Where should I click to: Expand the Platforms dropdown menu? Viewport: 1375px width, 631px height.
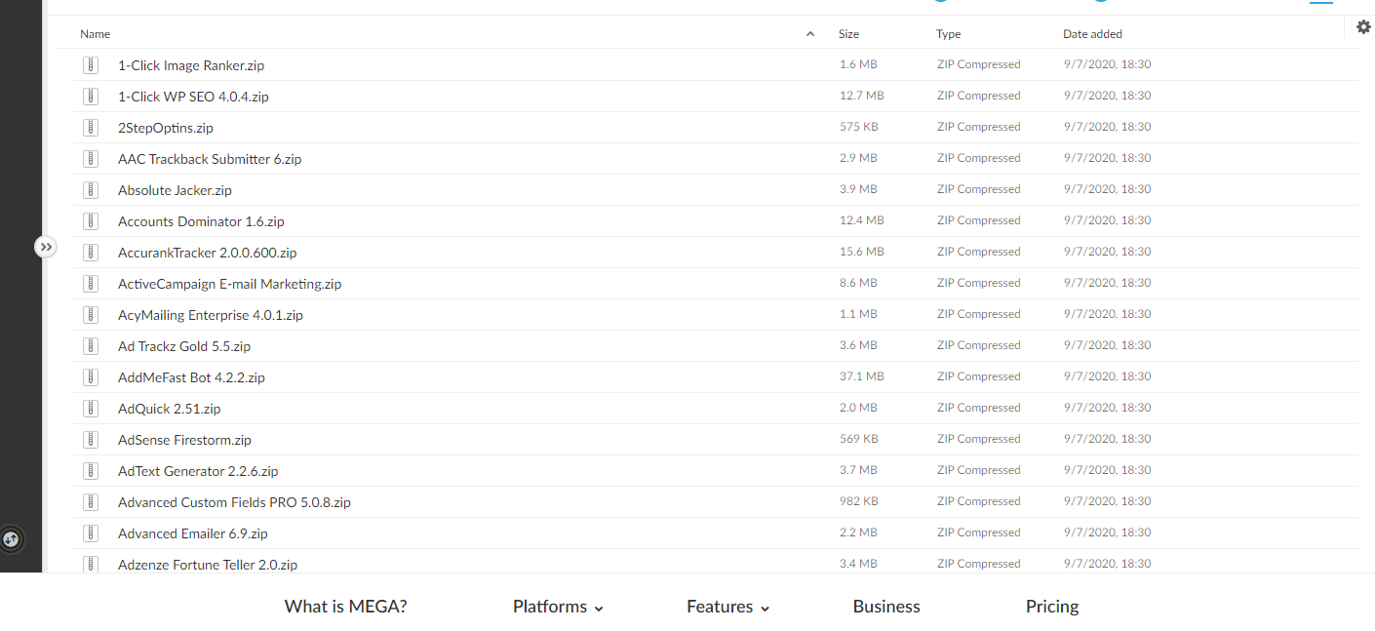pyautogui.click(x=558, y=607)
